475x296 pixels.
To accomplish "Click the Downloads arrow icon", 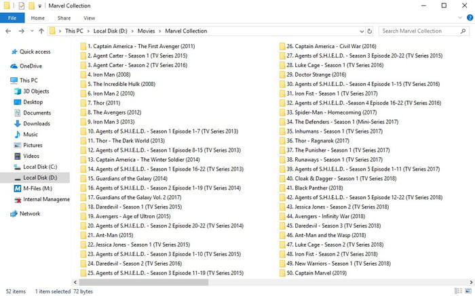I will 18,124.
